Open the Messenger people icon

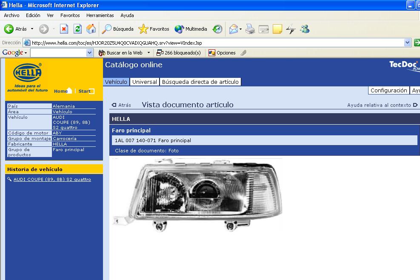coord(305,29)
